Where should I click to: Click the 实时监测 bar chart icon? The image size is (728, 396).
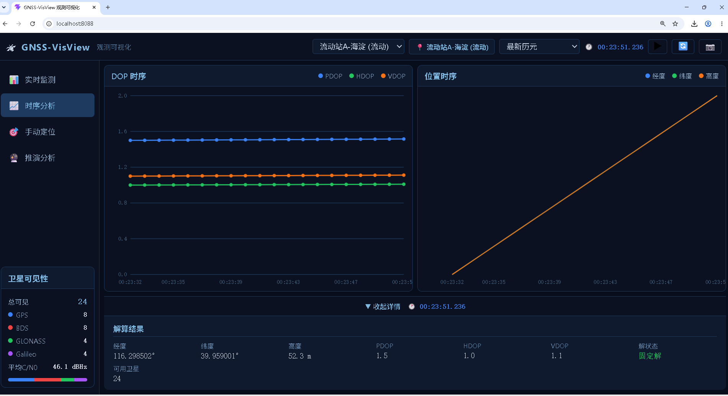14,80
